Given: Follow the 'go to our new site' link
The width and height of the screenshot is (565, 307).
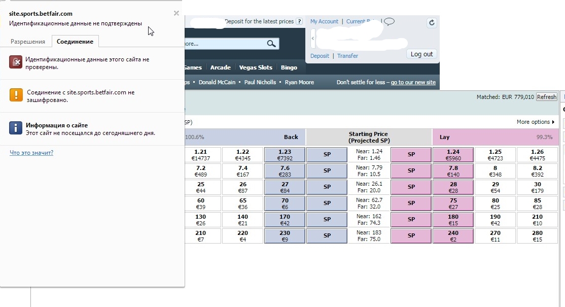Looking at the screenshot, I should (x=413, y=82).
